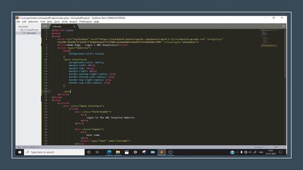Click the 'Login to The ABC Hospital Website' text
Viewport: 303px width, 170px height.
(x=110, y=118)
